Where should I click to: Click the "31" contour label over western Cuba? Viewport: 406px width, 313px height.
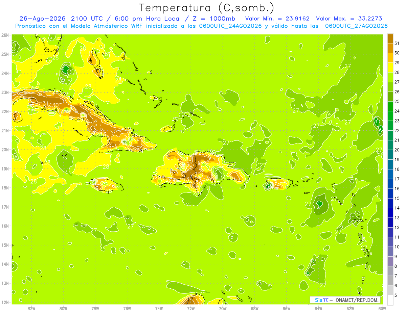pos(46,104)
